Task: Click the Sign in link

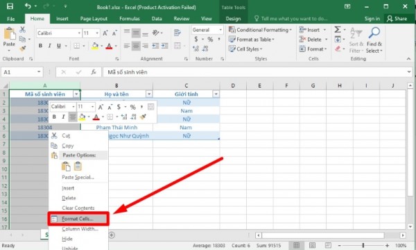Action: pos(372,19)
